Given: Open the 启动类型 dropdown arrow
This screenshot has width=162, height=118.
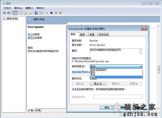Looking at the screenshot, I should (141, 67).
